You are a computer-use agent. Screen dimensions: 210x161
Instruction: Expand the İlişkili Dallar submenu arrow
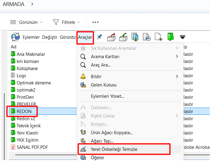177,116
